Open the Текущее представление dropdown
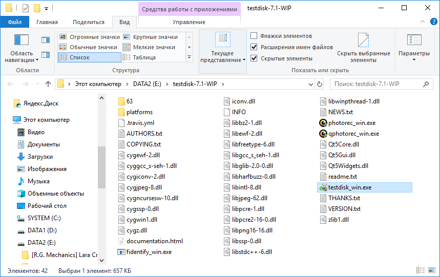The height and width of the screenshot is (277, 440). 223,51
